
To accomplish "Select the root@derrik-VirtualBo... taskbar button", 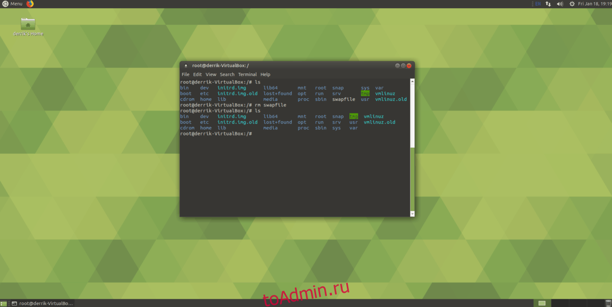I will point(42,303).
